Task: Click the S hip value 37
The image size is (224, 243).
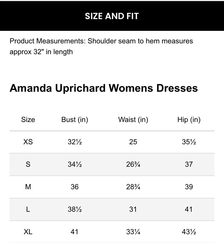Action: [189, 164]
